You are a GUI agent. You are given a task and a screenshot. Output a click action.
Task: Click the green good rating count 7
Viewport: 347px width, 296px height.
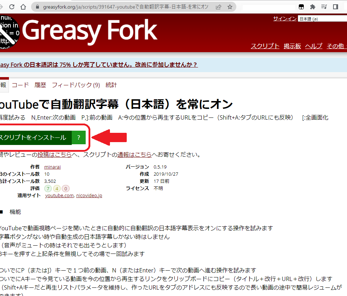coord(48,188)
